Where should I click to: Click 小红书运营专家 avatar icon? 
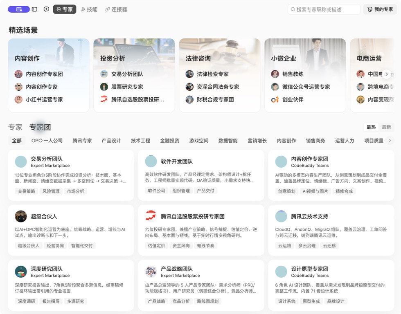tap(18, 100)
